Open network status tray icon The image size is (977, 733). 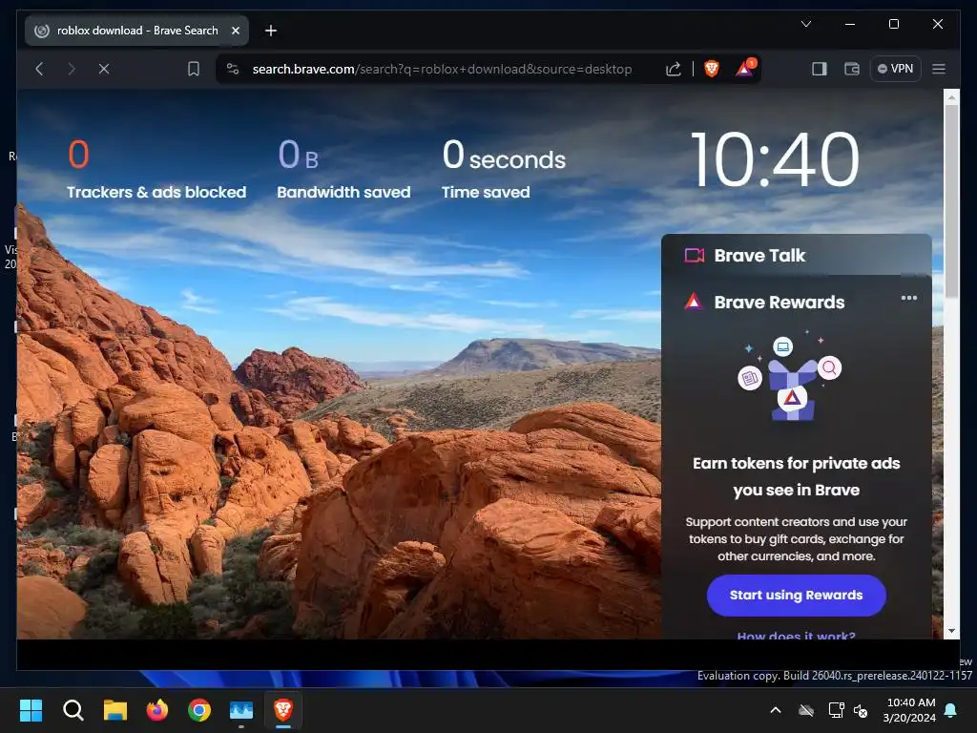coord(836,710)
